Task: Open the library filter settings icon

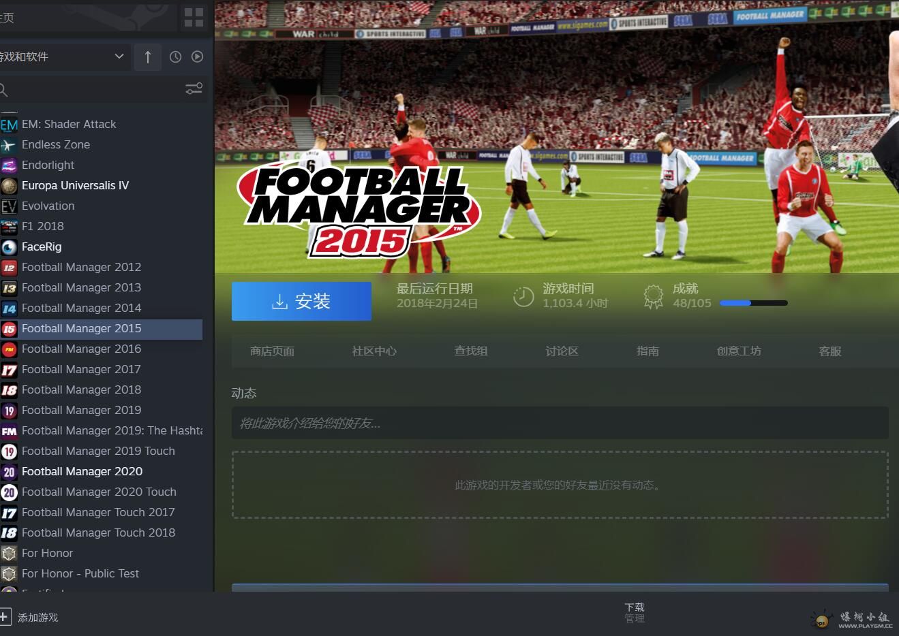Action: [194, 89]
